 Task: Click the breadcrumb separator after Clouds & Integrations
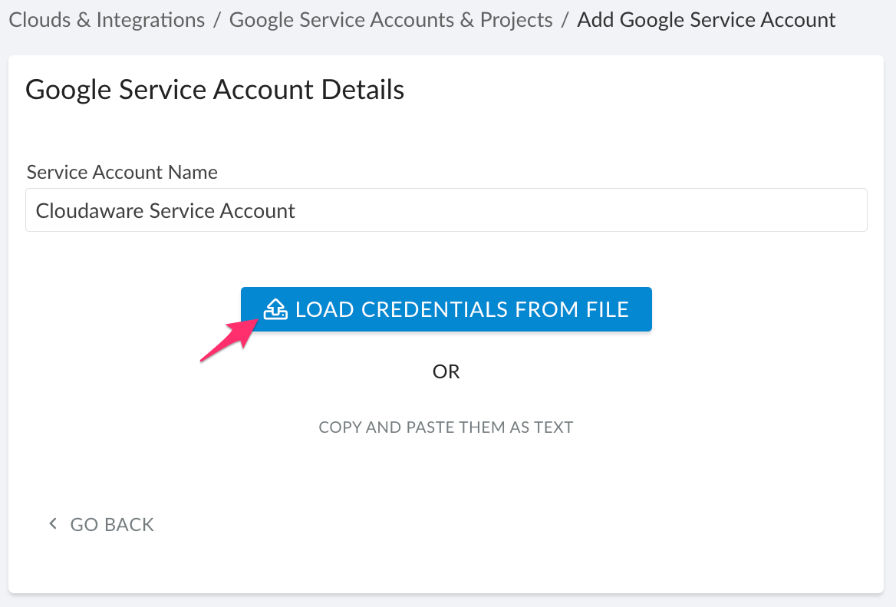(x=217, y=19)
